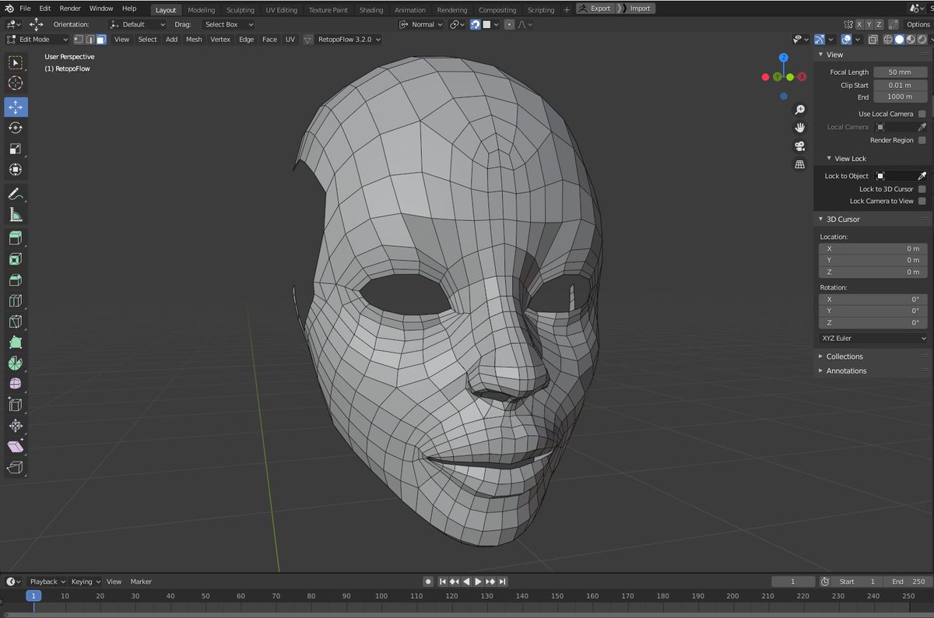Toggle X mirror axis button
This screenshot has height=618, width=934.
859,24
